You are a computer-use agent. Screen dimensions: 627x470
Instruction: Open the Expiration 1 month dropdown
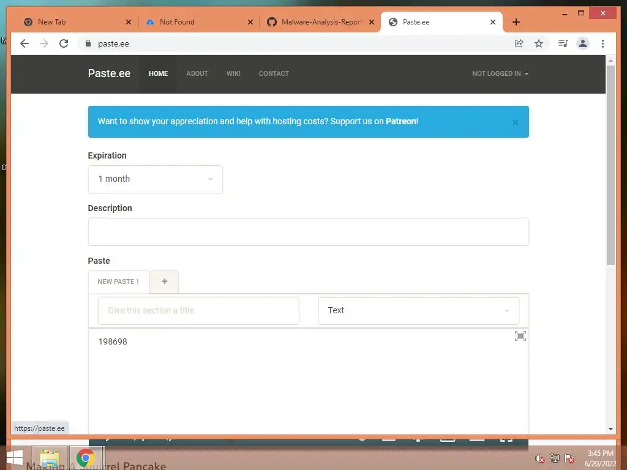point(155,179)
